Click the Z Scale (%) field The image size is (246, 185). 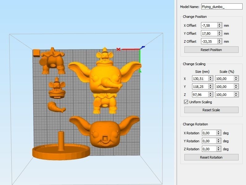click(224, 94)
